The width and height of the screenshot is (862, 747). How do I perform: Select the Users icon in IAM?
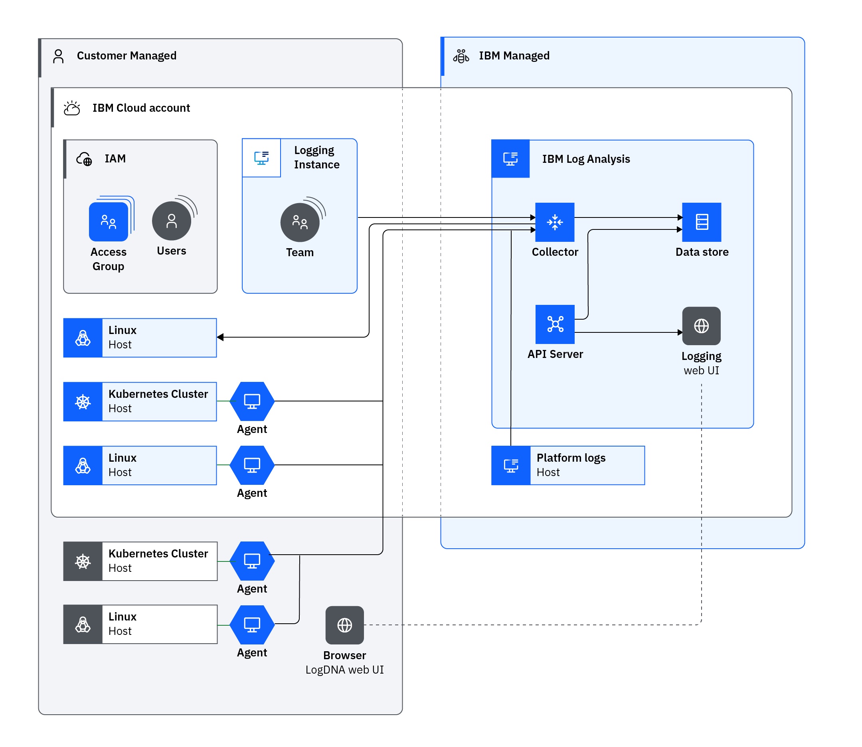[x=171, y=221]
